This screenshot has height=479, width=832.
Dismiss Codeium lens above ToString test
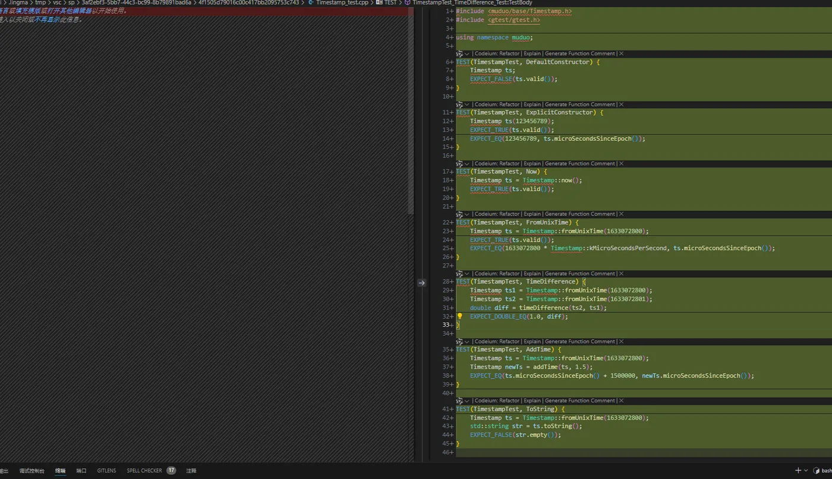622,401
